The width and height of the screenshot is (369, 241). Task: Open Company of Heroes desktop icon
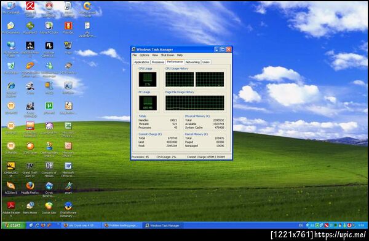[x=49, y=169]
